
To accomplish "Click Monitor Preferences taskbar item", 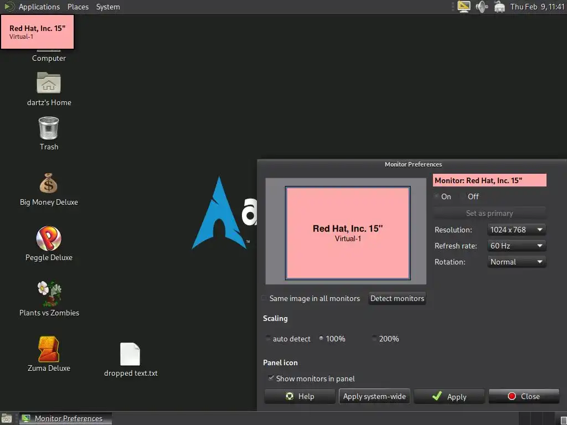I will click(x=65, y=418).
